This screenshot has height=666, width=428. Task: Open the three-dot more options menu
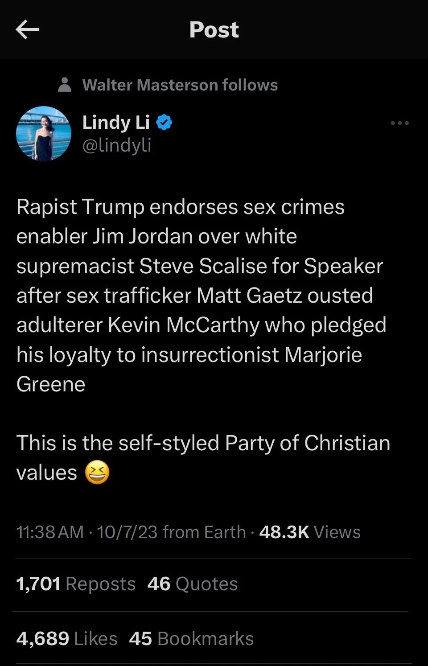[x=399, y=123]
